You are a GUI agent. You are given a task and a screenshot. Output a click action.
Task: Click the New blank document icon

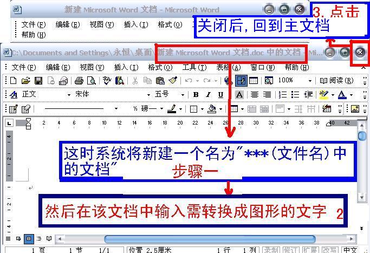(14, 81)
